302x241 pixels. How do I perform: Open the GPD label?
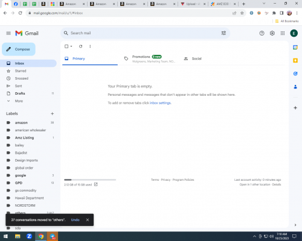click(x=28, y=183)
